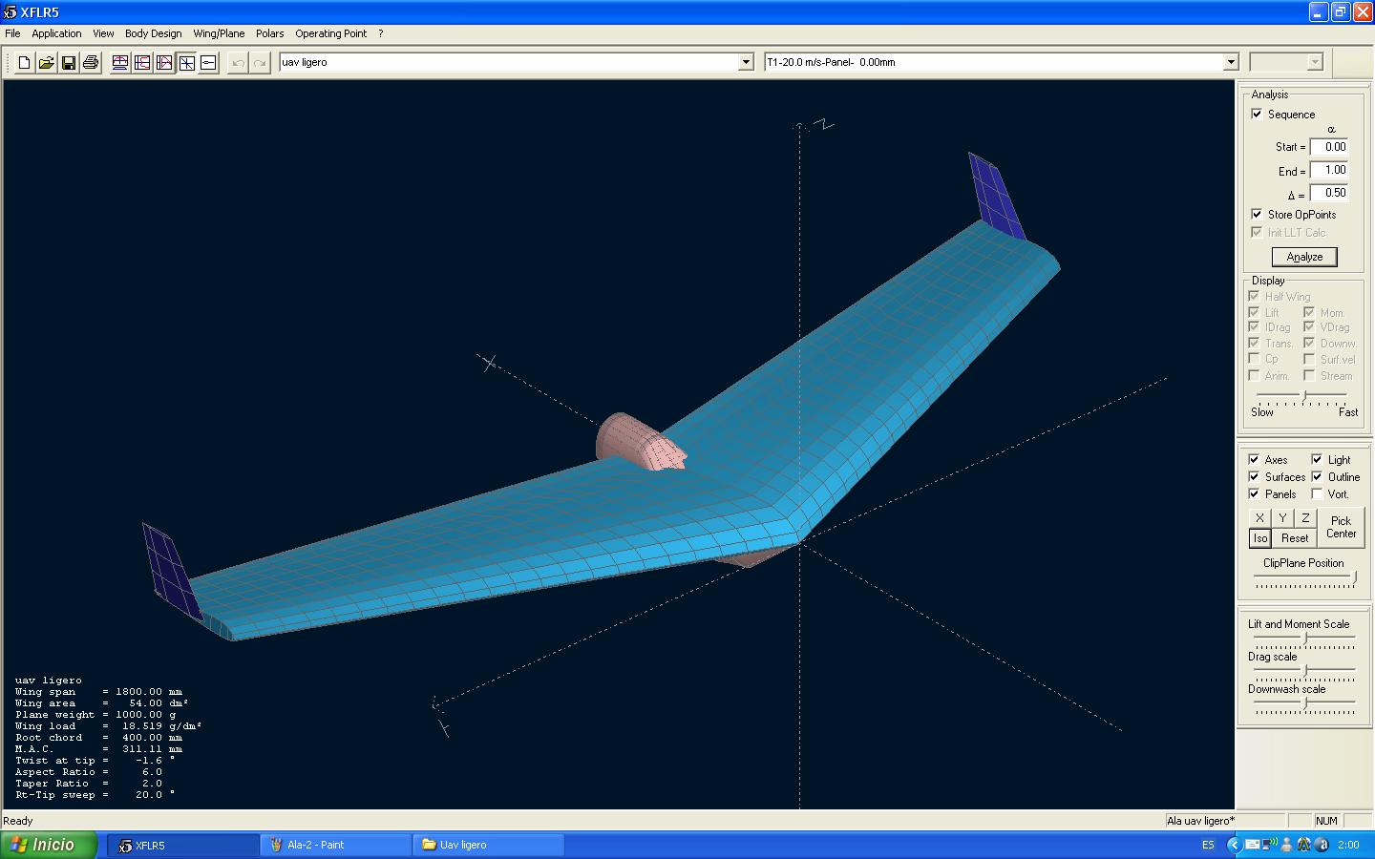Click the Print icon in toolbar
1375x859 pixels.
[91, 63]
